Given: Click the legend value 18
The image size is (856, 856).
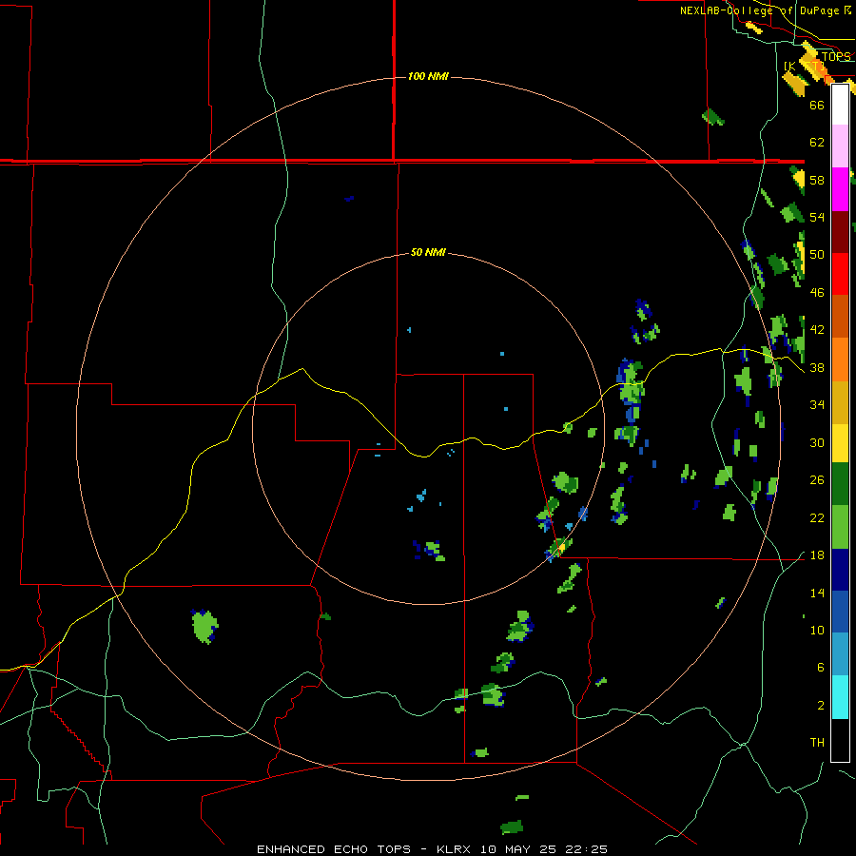Looking at the screenshot, I should click(x=817, y=555).
